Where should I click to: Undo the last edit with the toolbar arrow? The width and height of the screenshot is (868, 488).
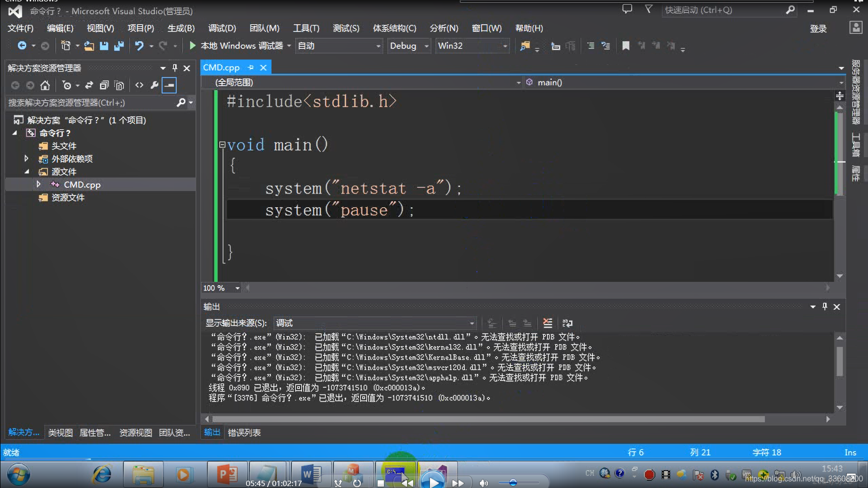tap(139, 46)
